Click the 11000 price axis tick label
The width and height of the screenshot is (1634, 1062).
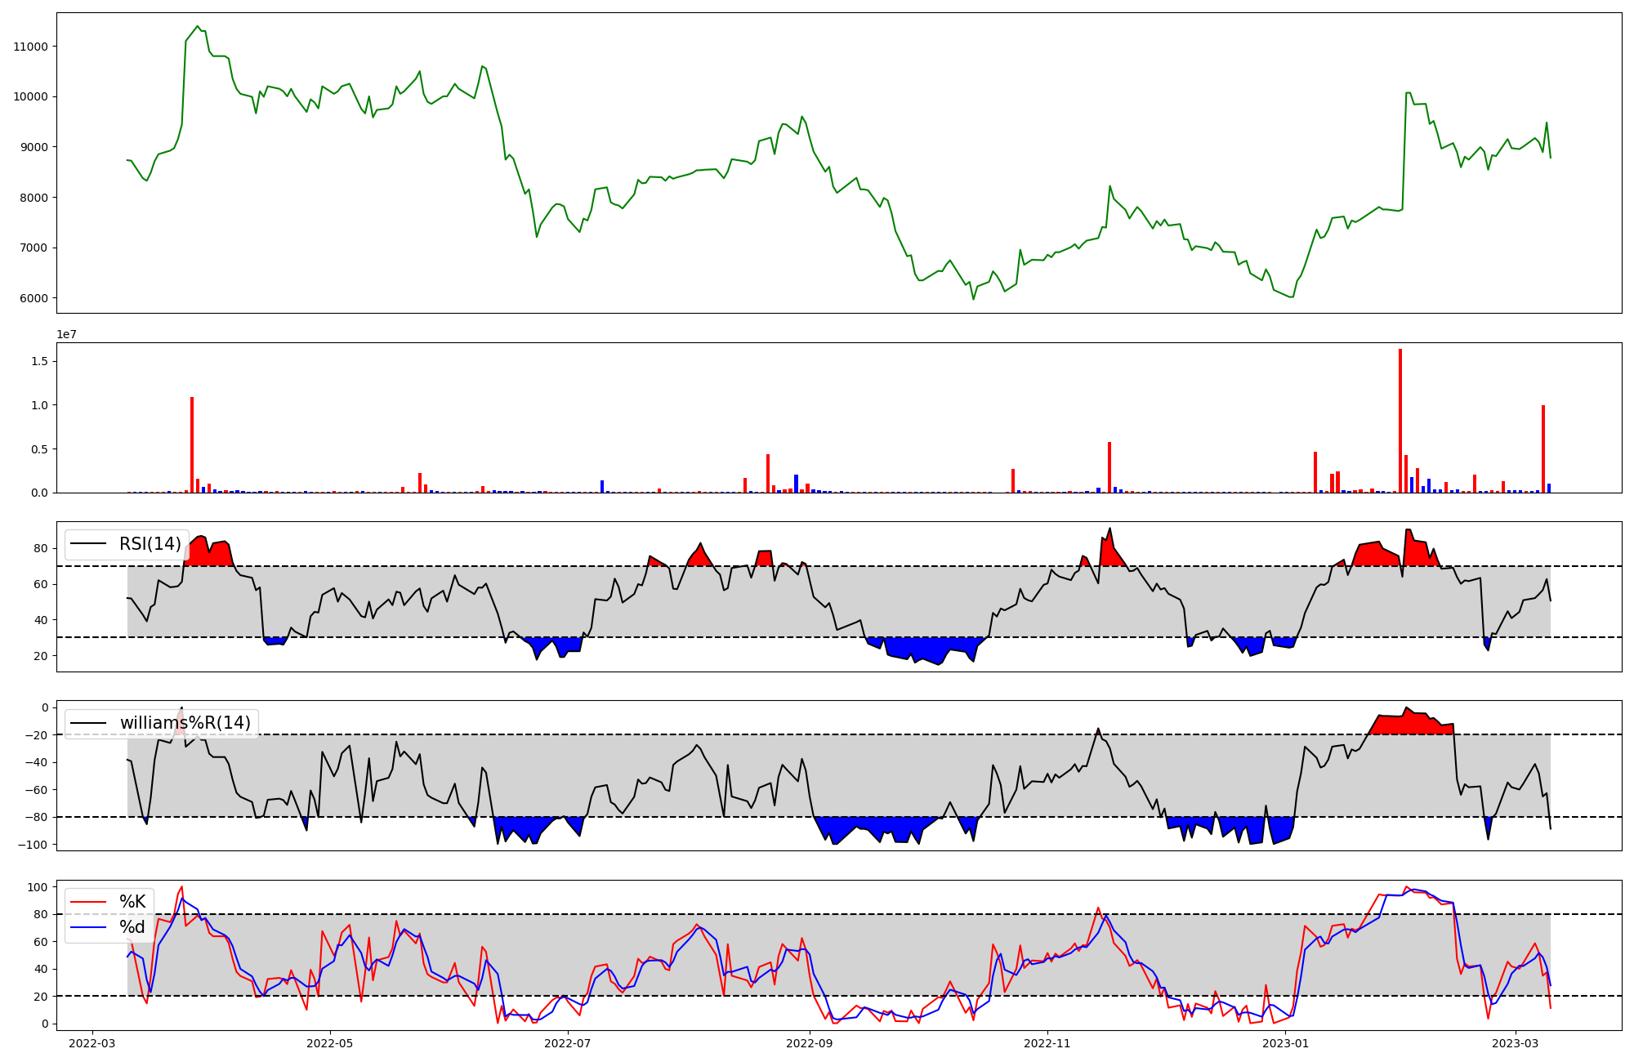(30, 47)
